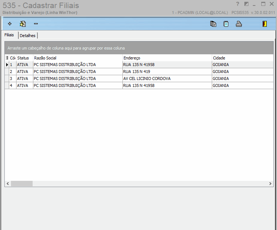
Task: Select address RUA 135 N 419
Action: click(x=167, y=72)
